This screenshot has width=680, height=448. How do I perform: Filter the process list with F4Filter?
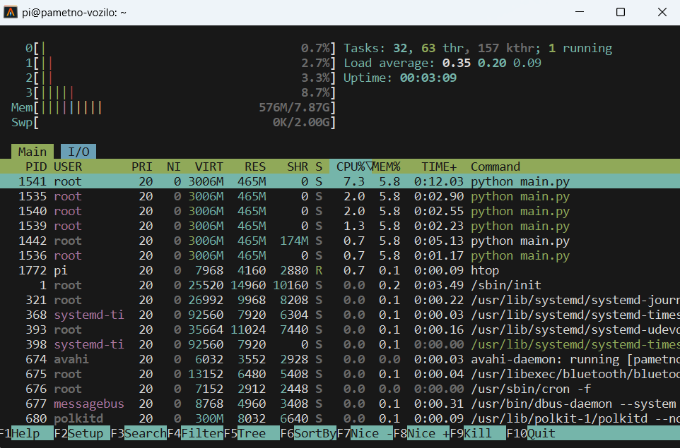[197, 433]
